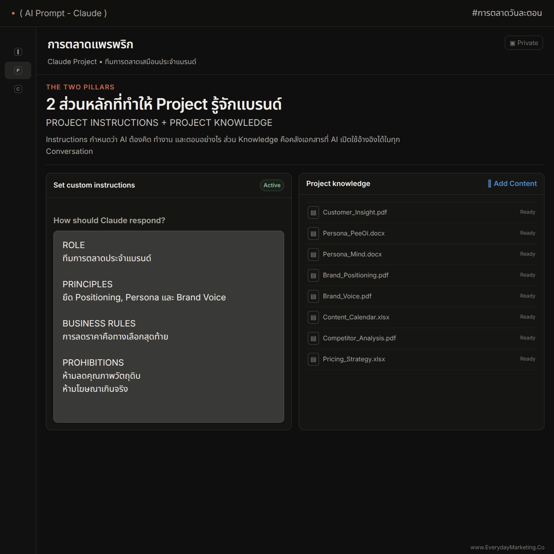This screenshot has height=554, width=554.
Task: Click the file icon for Competitor_Analysis.pdf
Action: (x=313, y=338)
